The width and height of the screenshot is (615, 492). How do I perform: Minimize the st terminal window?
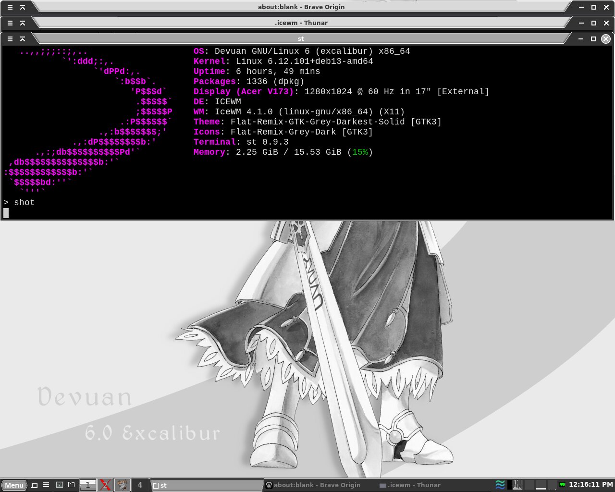[581, 39]
